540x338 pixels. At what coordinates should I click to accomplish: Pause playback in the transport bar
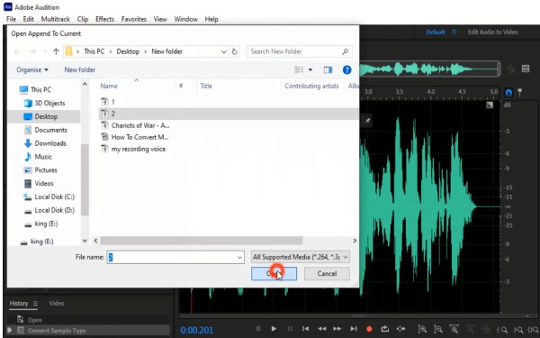point(290,329)
